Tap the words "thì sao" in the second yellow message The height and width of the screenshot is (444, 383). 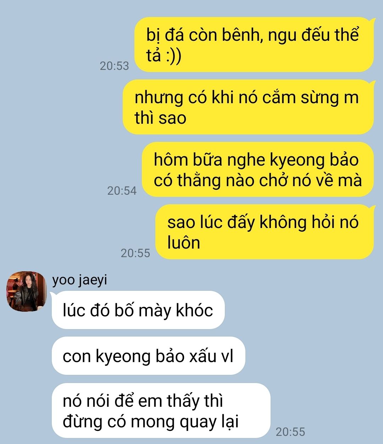click(160, 118)
